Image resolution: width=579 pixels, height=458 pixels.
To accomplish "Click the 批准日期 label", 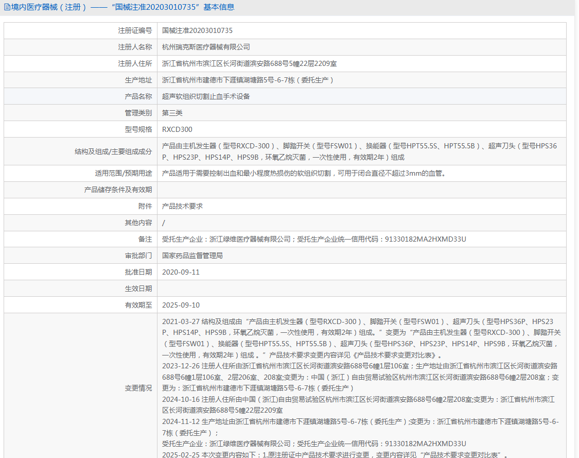I will (x=138, y=272).
